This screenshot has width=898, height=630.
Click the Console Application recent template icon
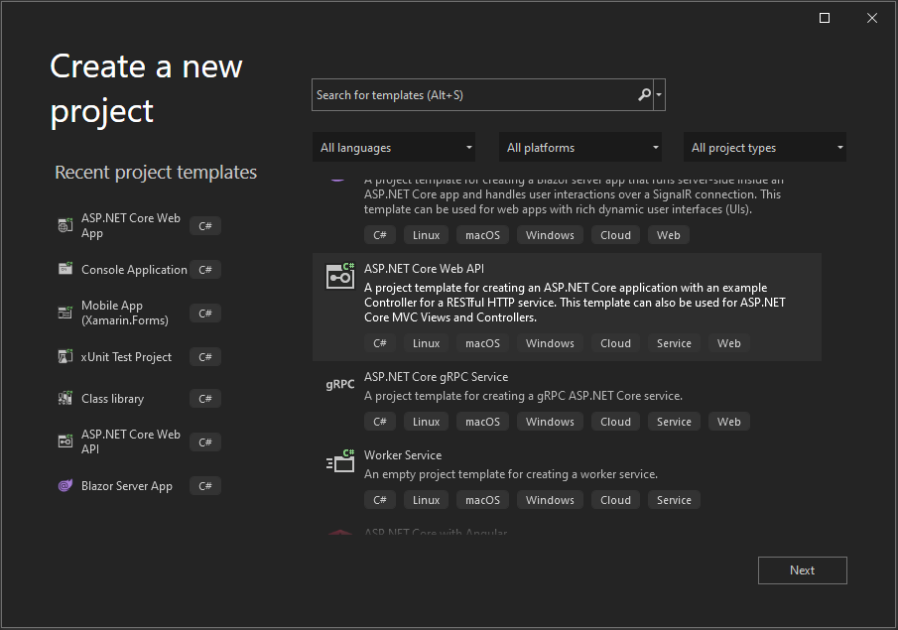(x=65, y=269)
